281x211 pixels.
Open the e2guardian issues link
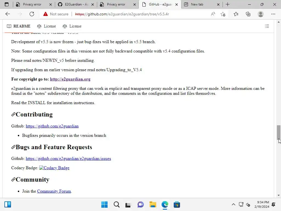click(x=68, y=159)
